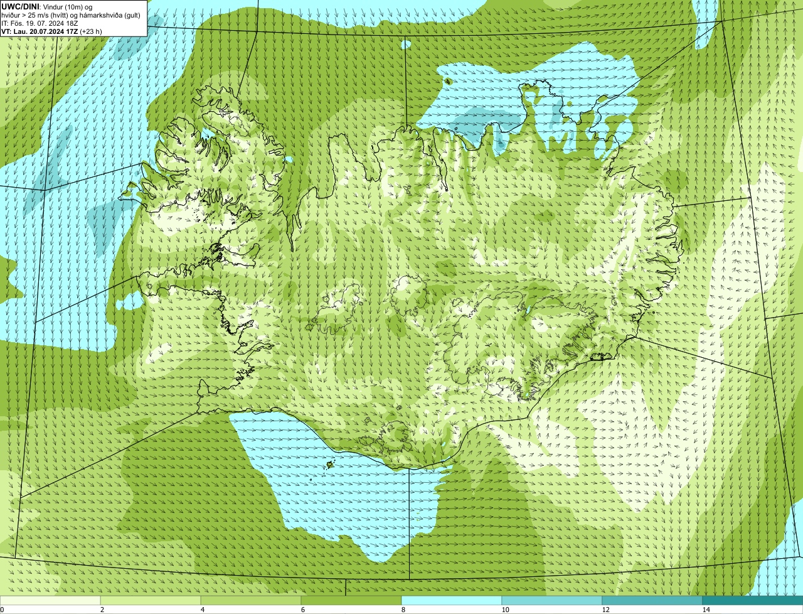Viewport: 803px width, 614px height.
Task: Click the 8–10 m/s light cyan legend segment
Action: tap(452, 600)
